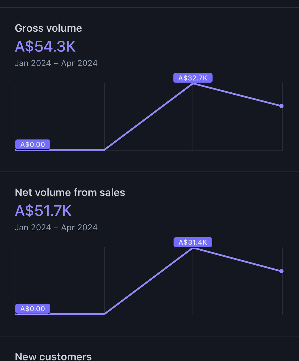Click the declining line segment in Net volume chart
The image size is (299, 361).
(x=237, y=260)
